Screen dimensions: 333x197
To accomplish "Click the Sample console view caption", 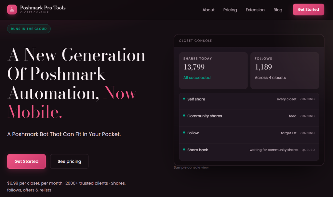I will pos(191,167).
